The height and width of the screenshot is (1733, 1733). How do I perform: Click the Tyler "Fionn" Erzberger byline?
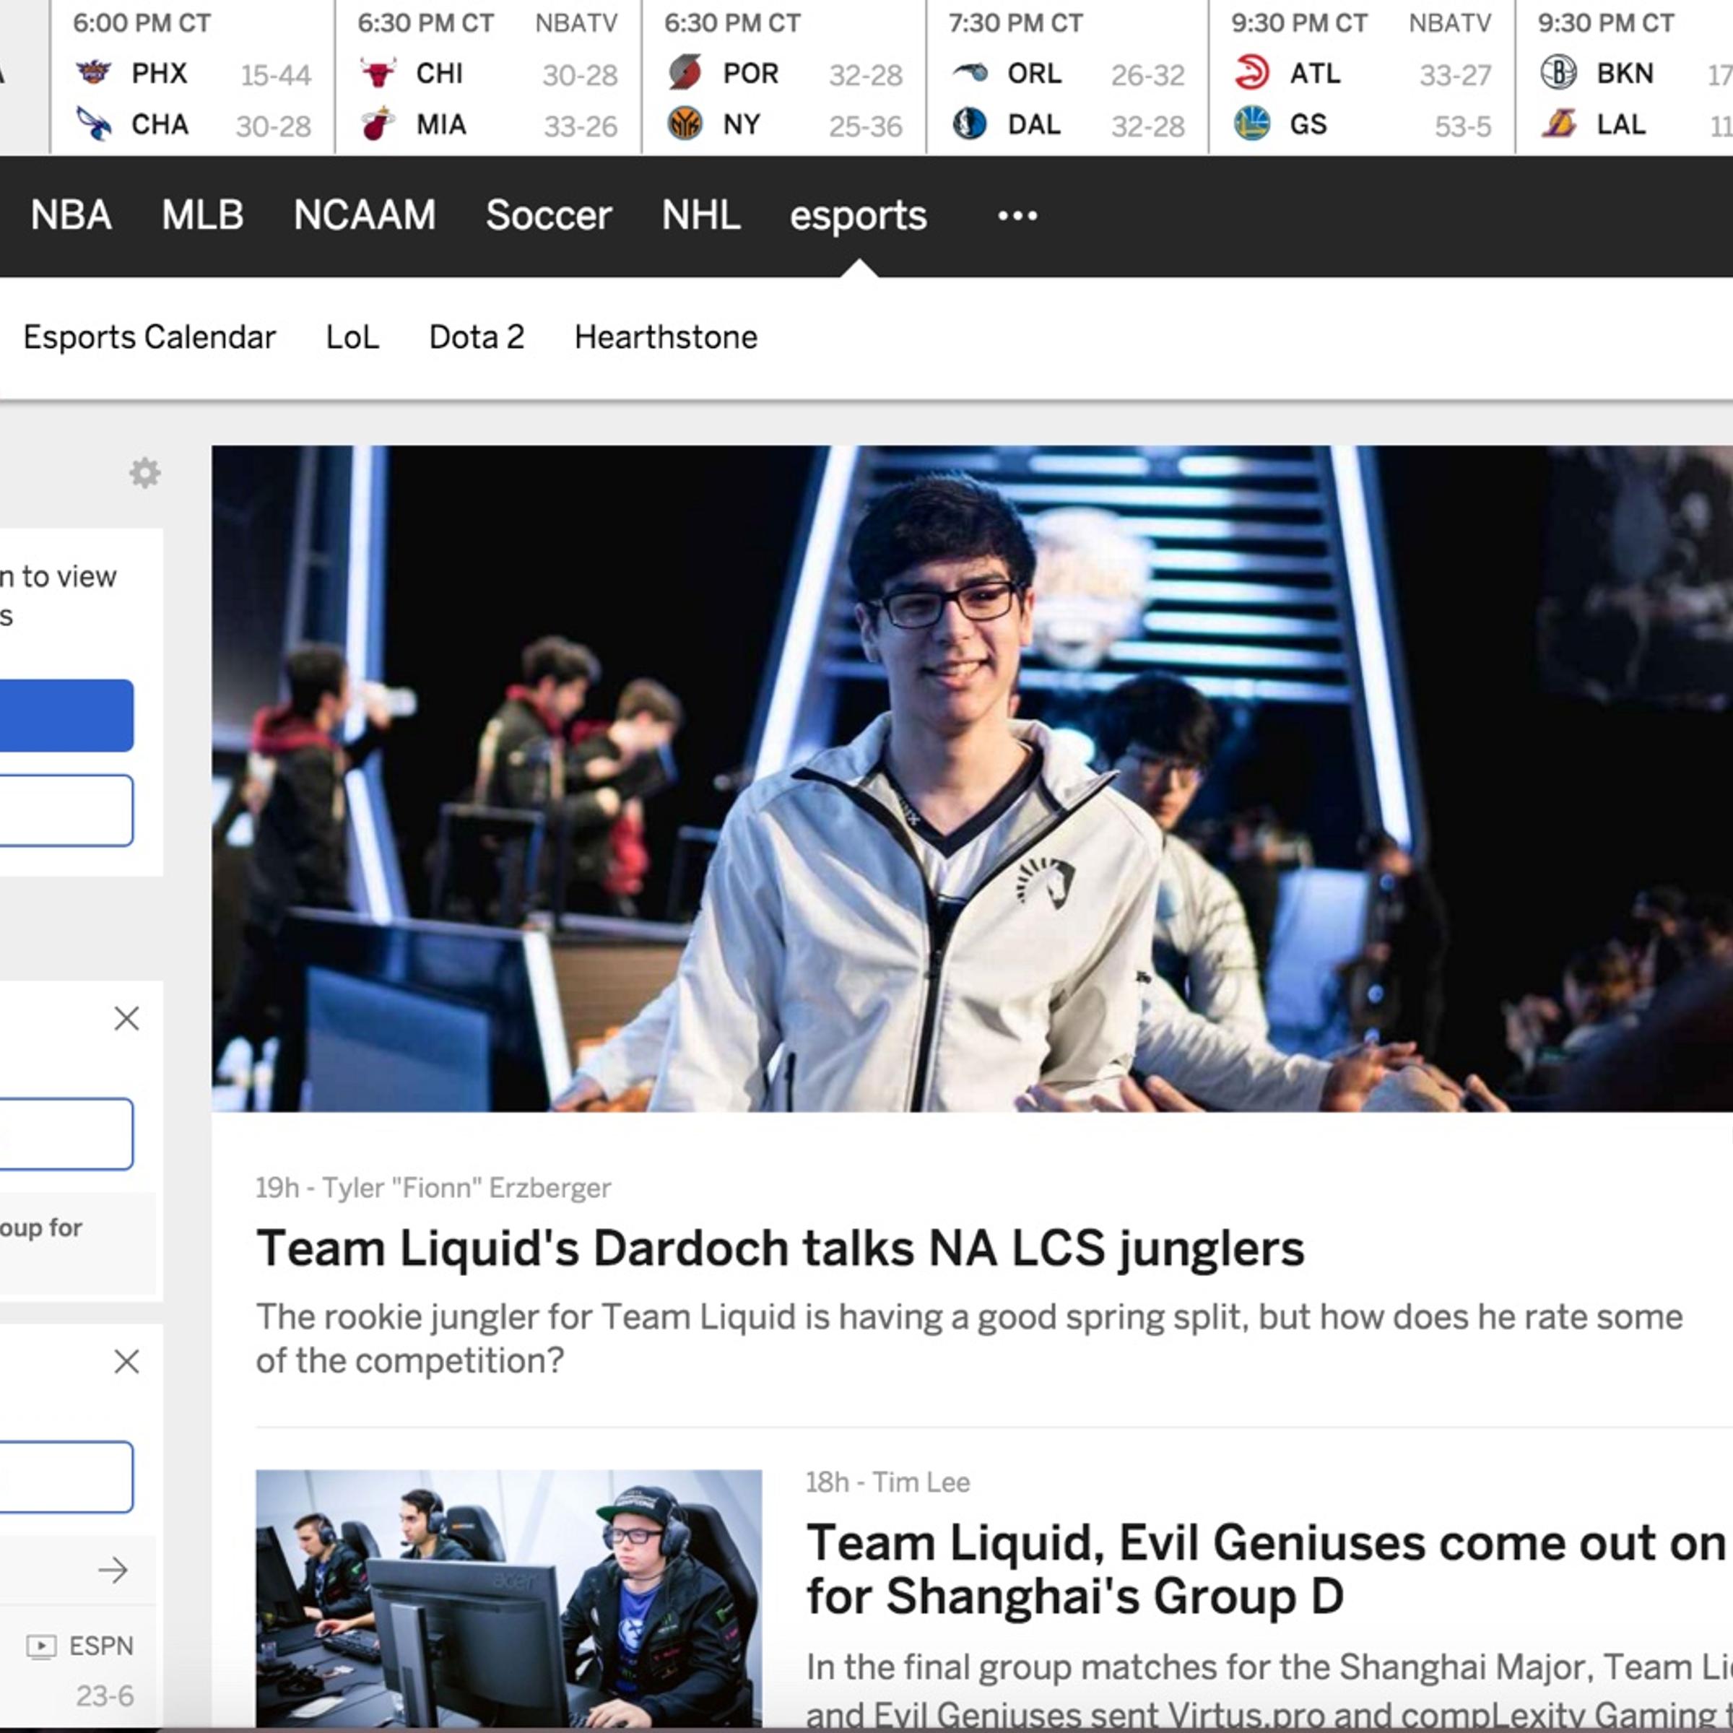466,1188
